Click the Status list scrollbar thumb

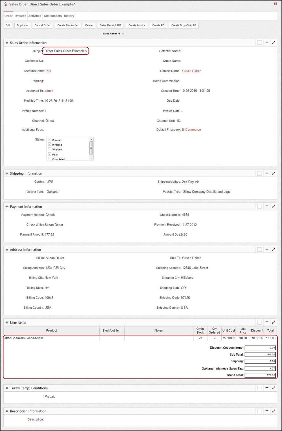coord(91,148)
